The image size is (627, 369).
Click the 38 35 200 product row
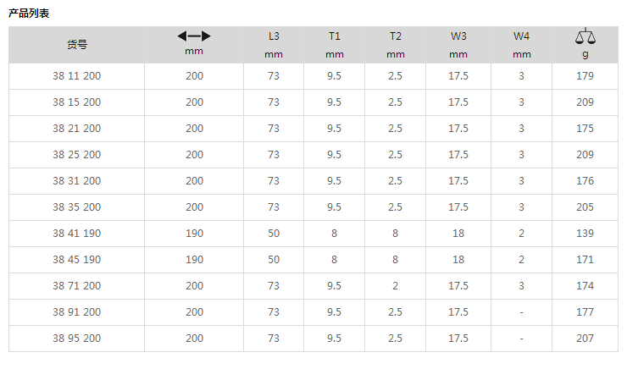pos(313,207)
